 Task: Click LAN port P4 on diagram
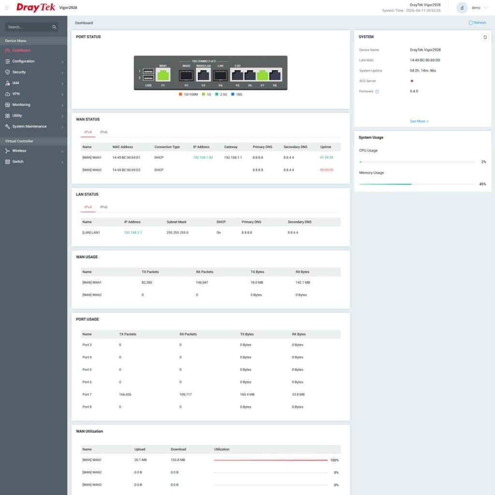click(220, 75)
